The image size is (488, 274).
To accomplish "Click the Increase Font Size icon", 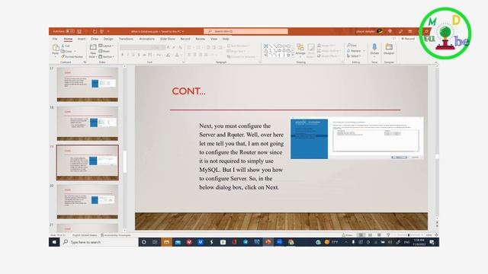I will (169, 47).
